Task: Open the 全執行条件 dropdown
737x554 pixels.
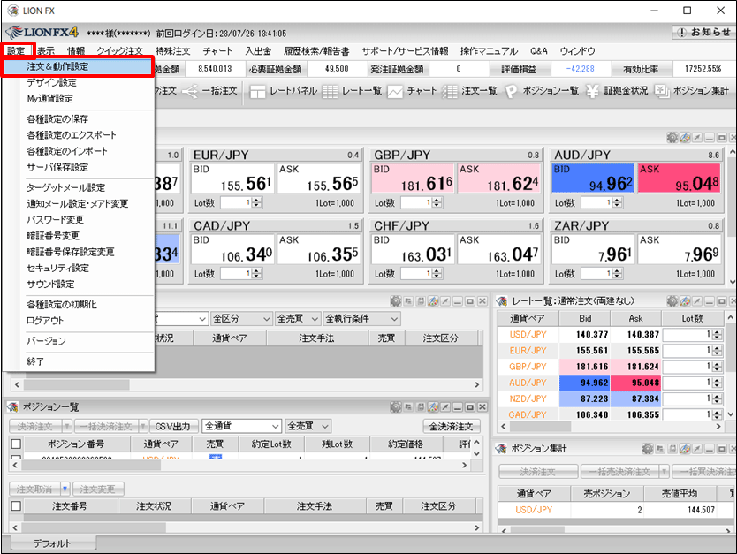Action: coord(362,319)
